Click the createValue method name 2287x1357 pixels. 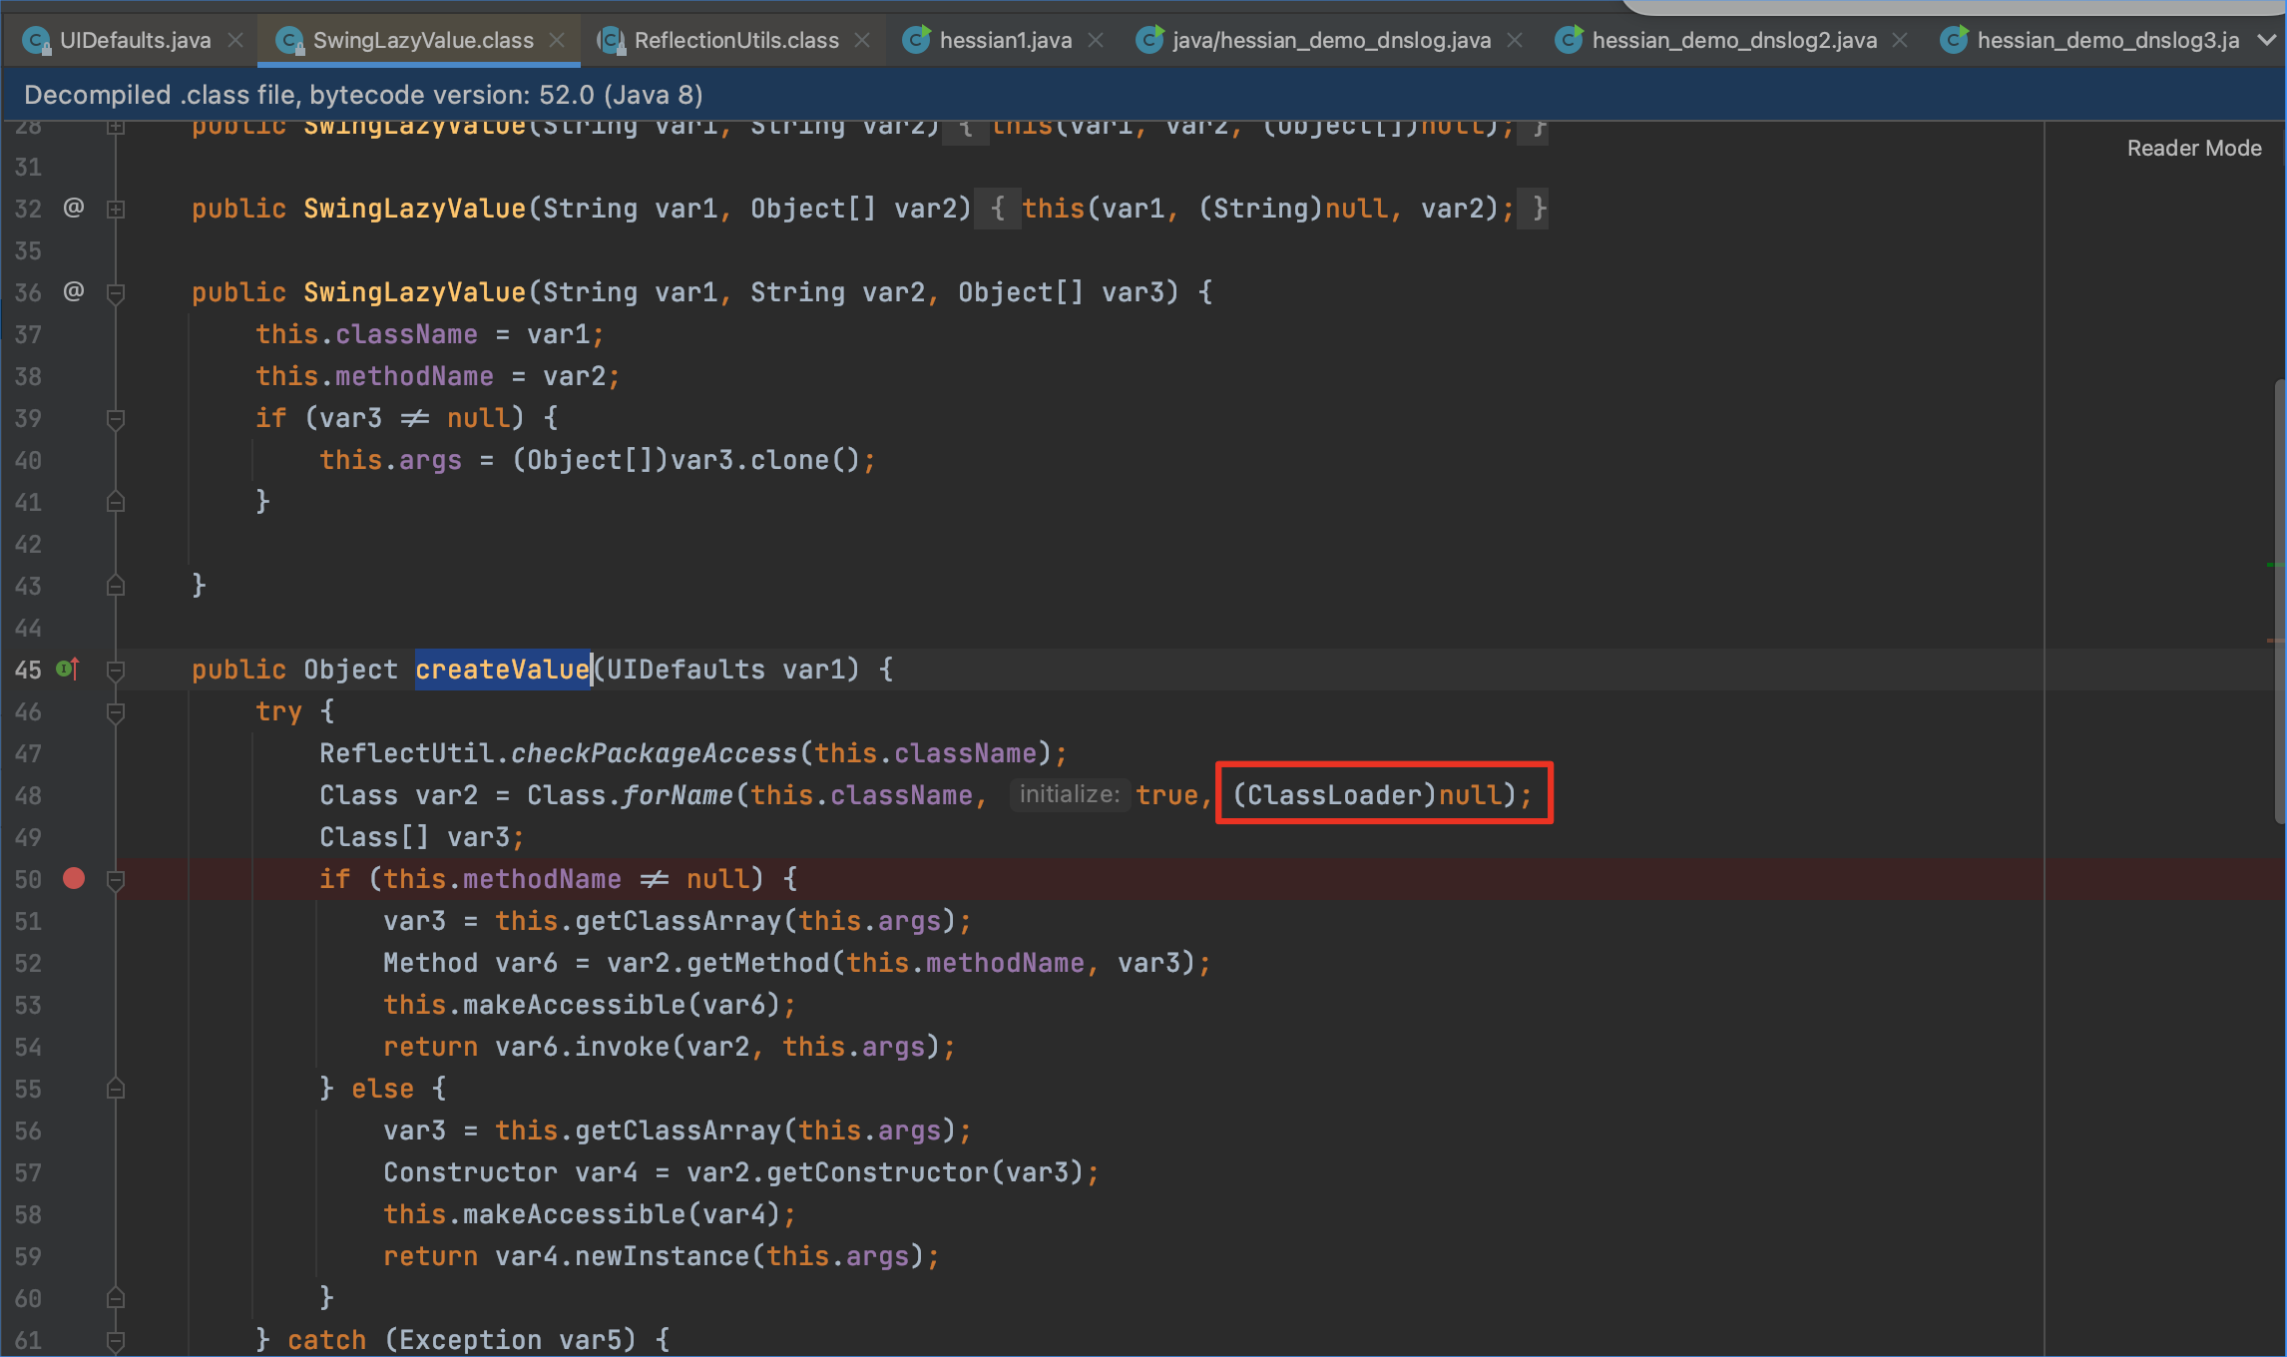tap(502, 670)
